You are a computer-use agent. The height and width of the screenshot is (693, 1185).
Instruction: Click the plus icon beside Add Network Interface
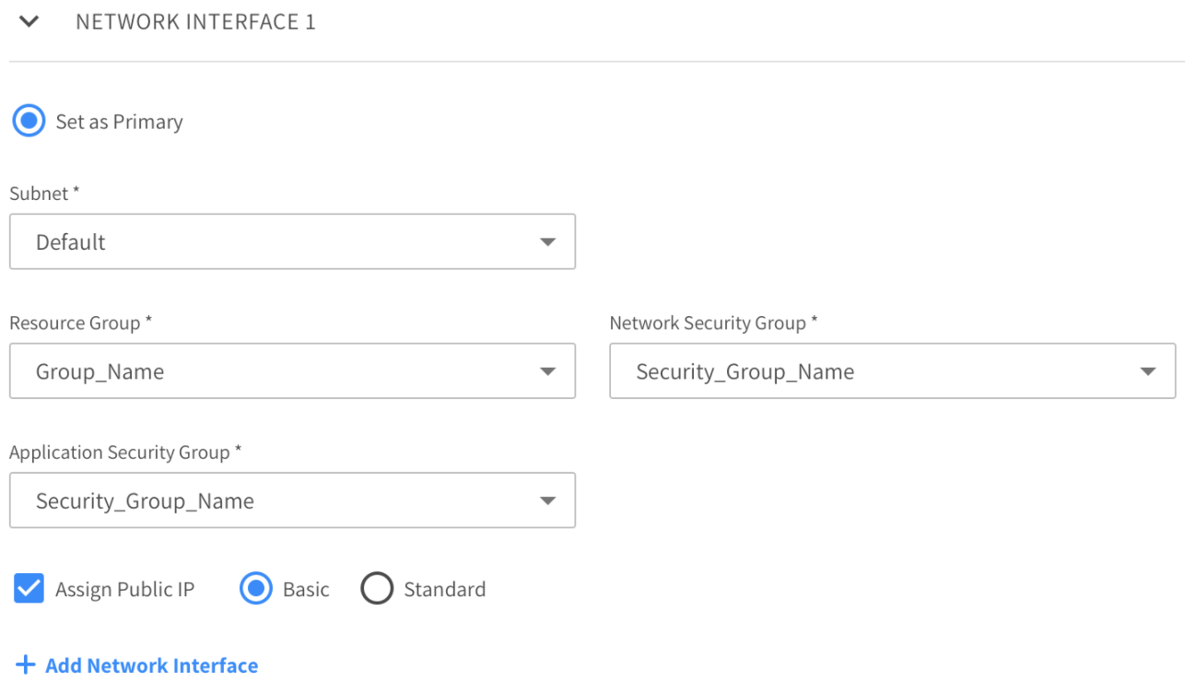coord(26,664)
